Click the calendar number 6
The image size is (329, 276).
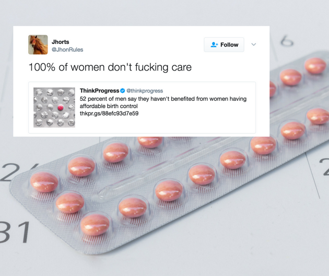coord(287,41)
